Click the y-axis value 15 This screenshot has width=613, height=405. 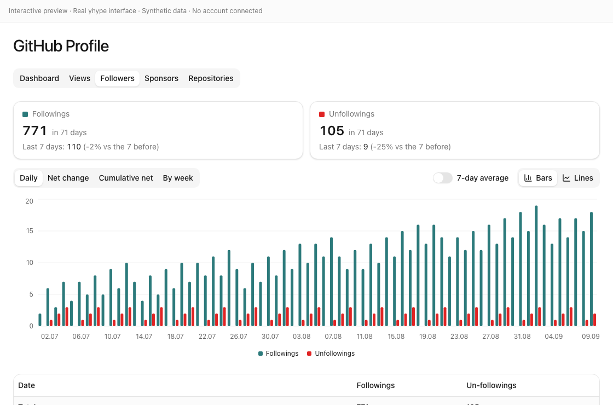tap(30, 231)
